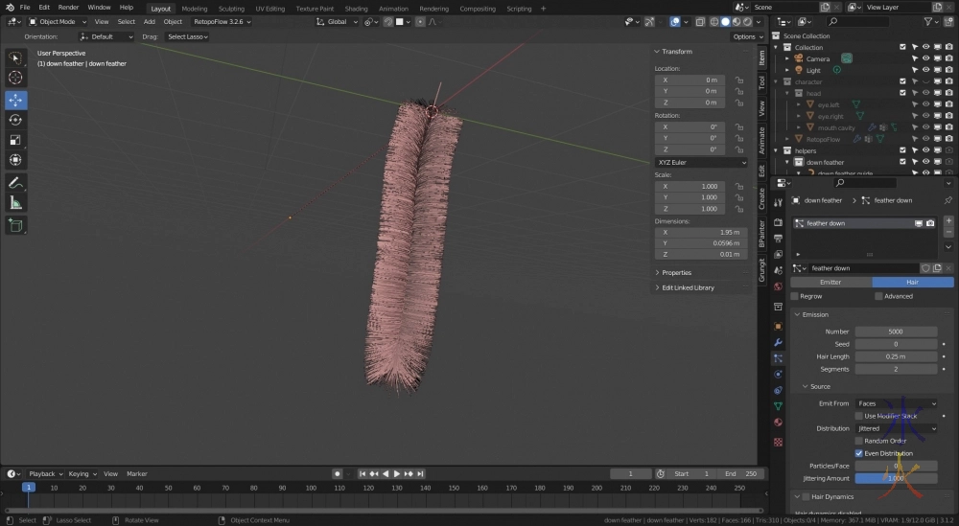Switch to the Sculpting workspace tab
959x526 pixels.
[231, 9]
